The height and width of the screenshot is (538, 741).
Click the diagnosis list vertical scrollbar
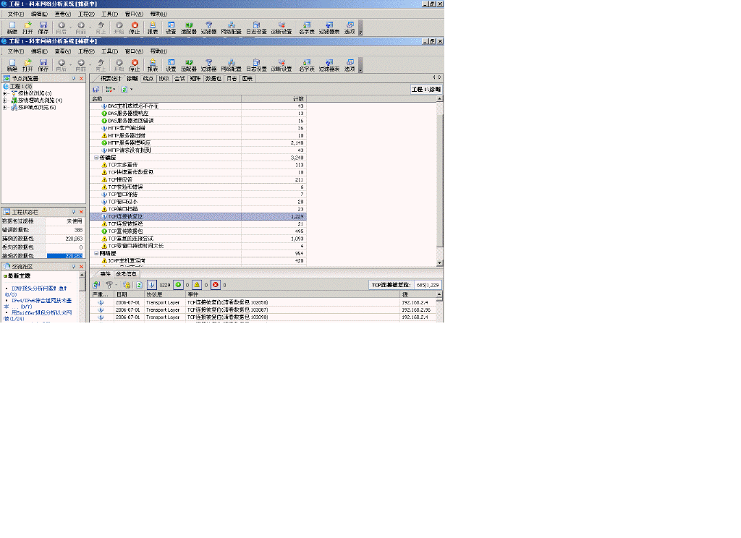(440, 181)
